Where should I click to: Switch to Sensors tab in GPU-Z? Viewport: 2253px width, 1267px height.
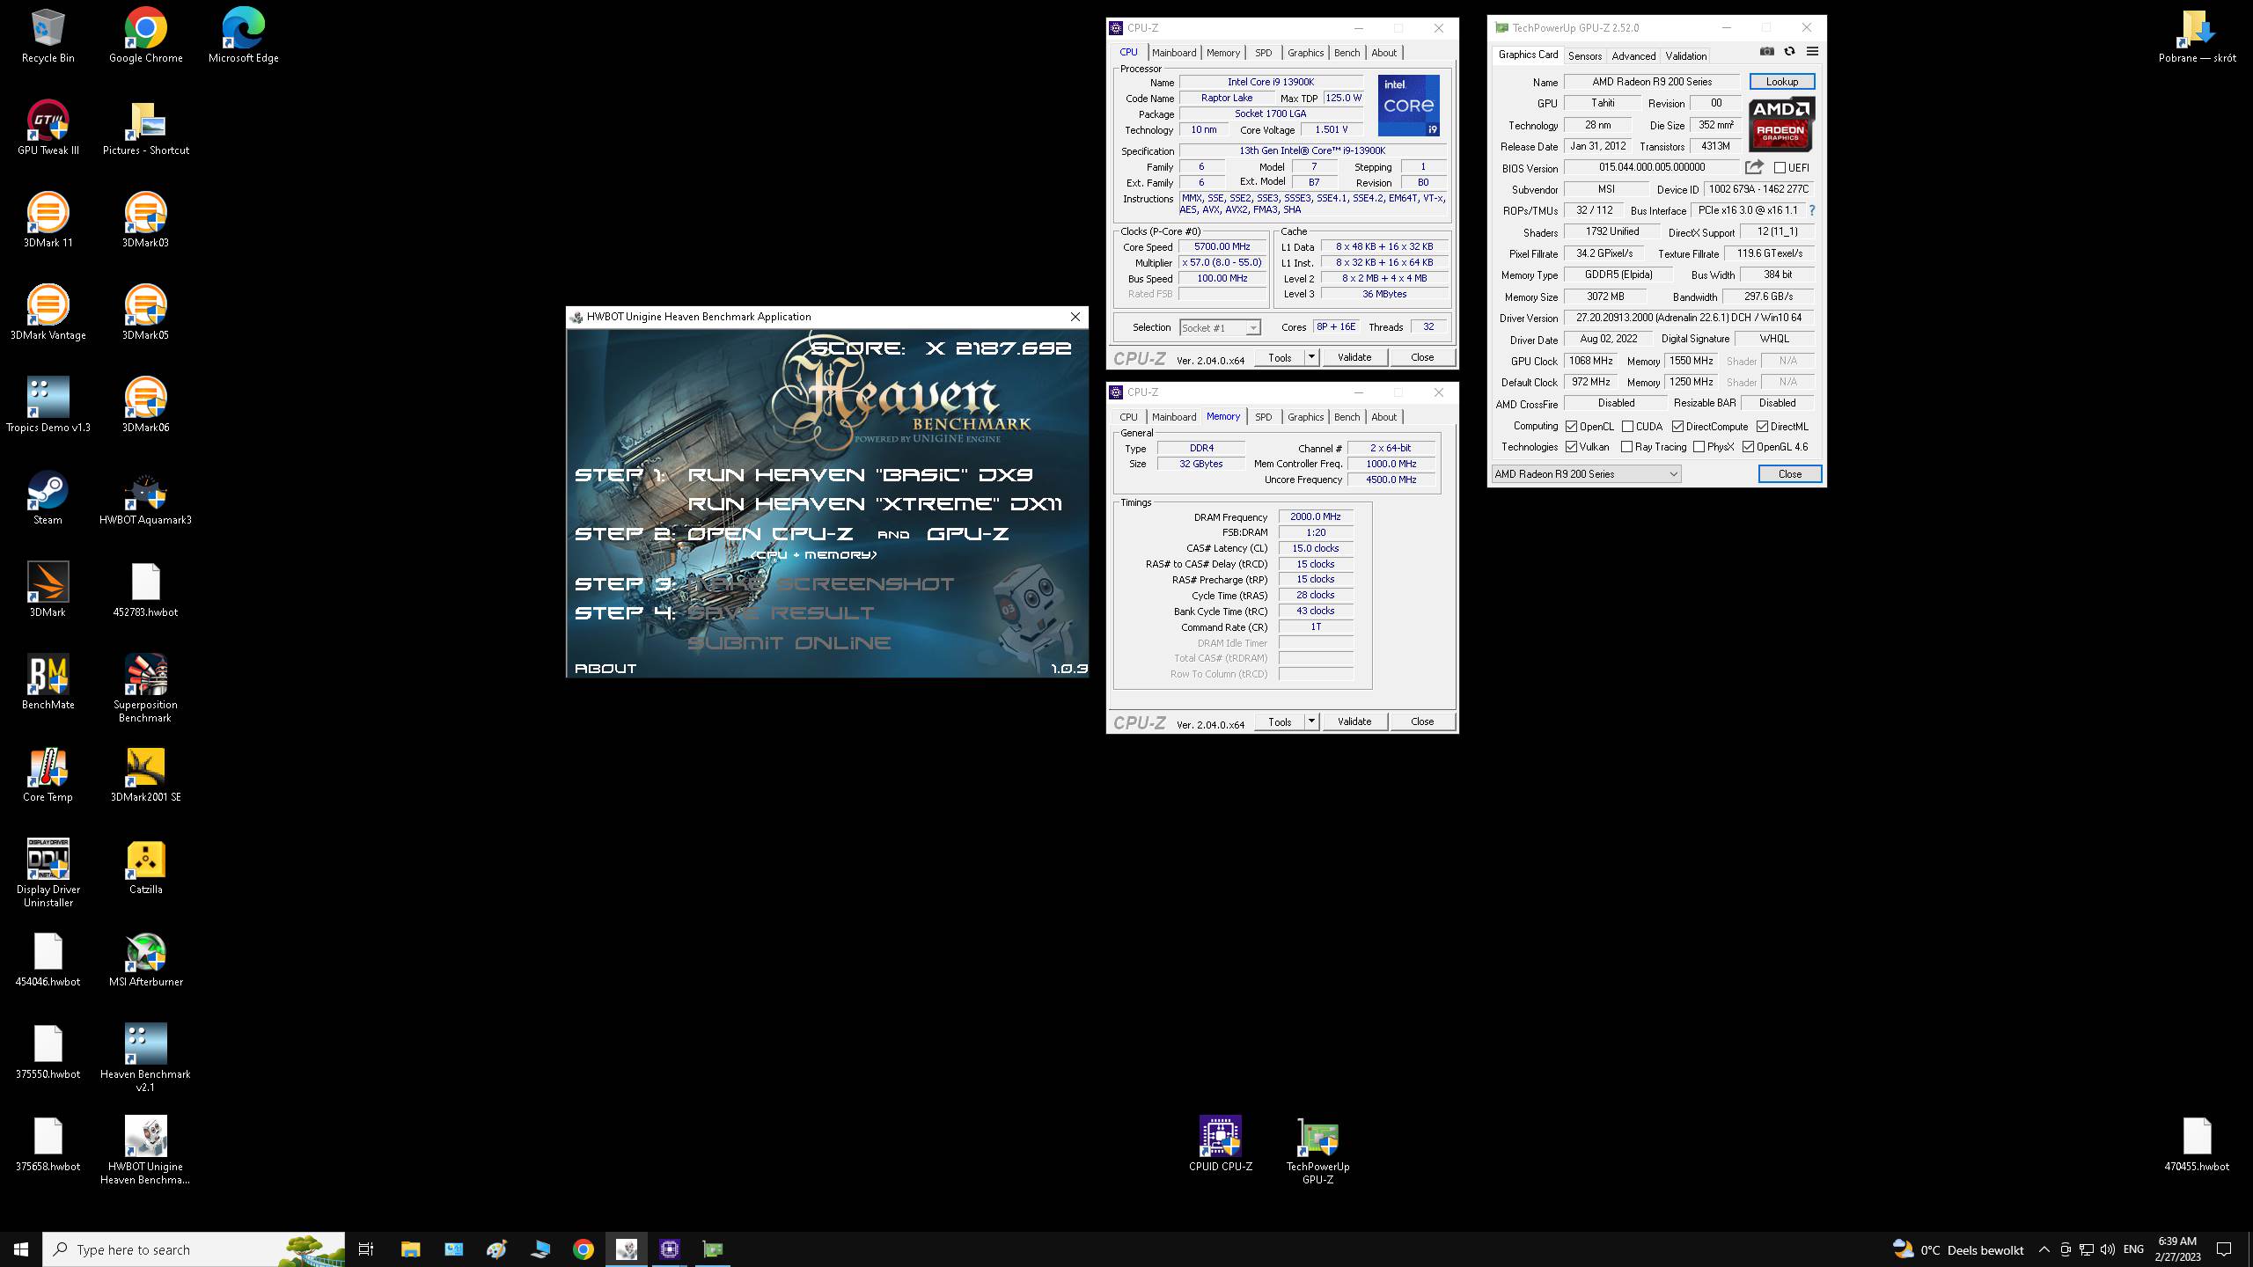pos(1584,56)
